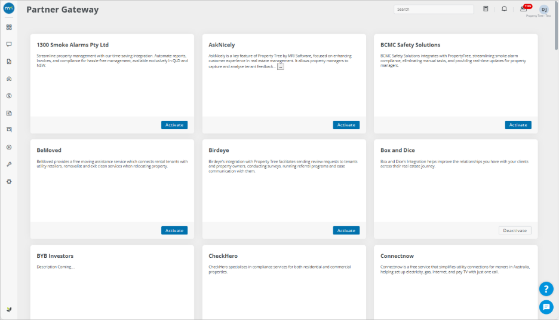The image size is (559, 320).
Task: Open the reports news sidebar icon
Action: 9,113
